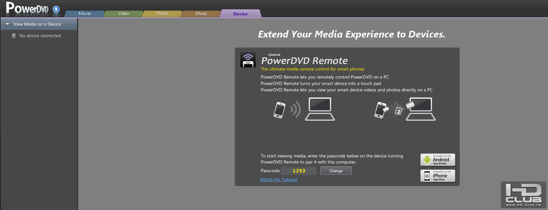Viewport: 548px width, 210px height.
Task: Go to the Music tab
Action: coord(201,13)
